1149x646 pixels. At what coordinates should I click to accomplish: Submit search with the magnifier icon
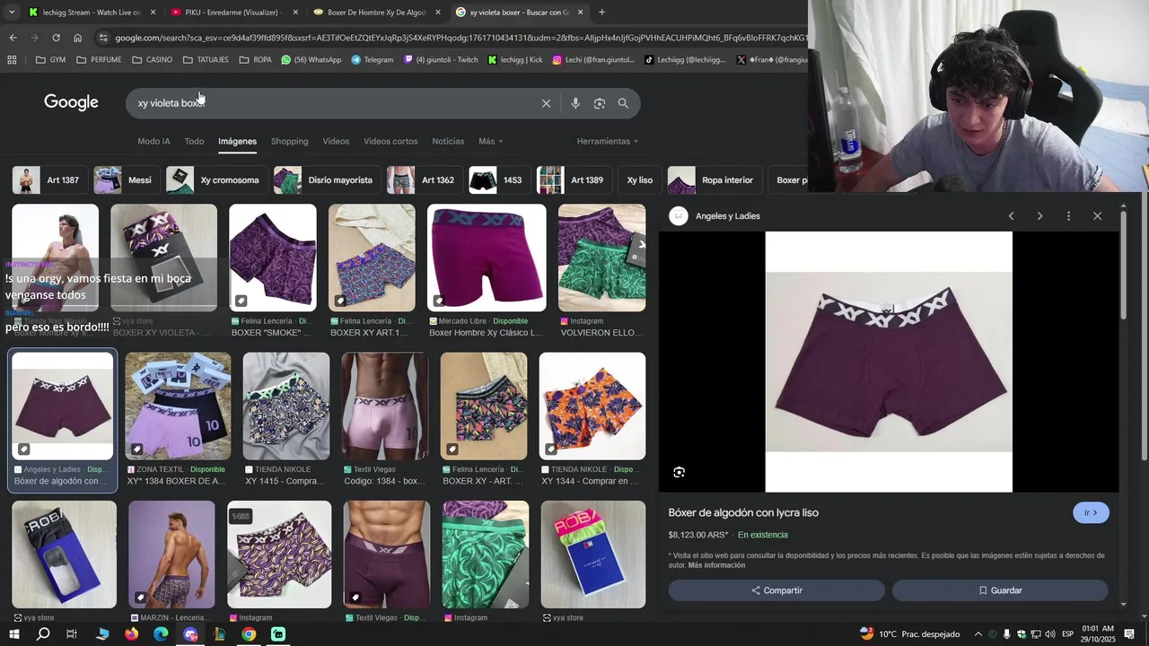tap(623, 103)
